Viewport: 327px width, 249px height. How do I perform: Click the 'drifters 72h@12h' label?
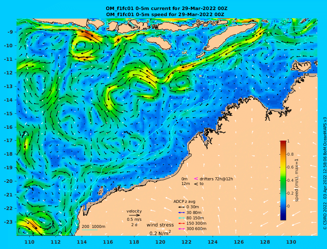pyautogui.click(x=216, y=179)
